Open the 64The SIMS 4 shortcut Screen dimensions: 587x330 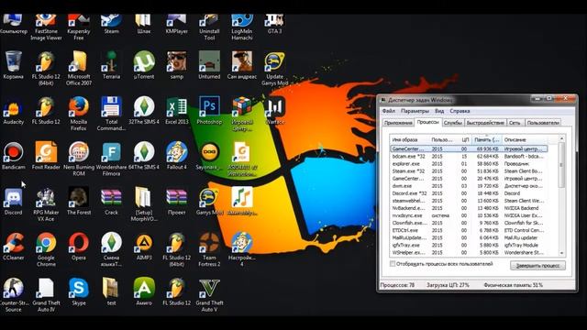144,156
